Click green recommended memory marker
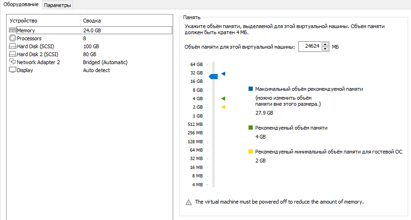Image resolution: width=411 pixels, height=220 pixels. click(223, 98)
